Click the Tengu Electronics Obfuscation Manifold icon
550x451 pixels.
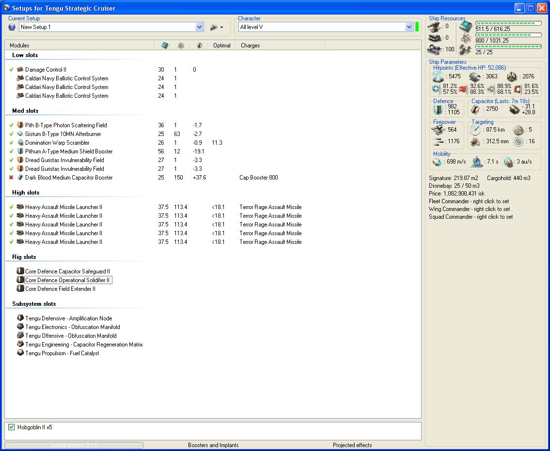click(x=20, y=327)
